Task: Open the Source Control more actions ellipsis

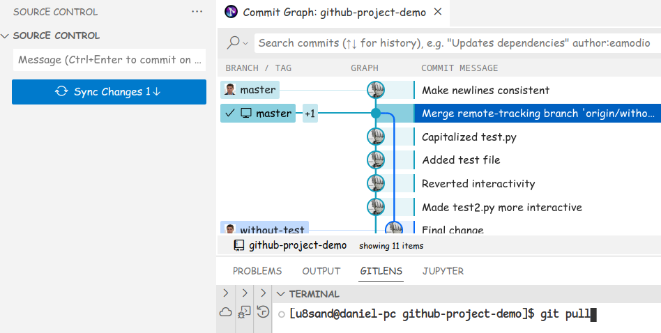Action: tap(197, 12)
